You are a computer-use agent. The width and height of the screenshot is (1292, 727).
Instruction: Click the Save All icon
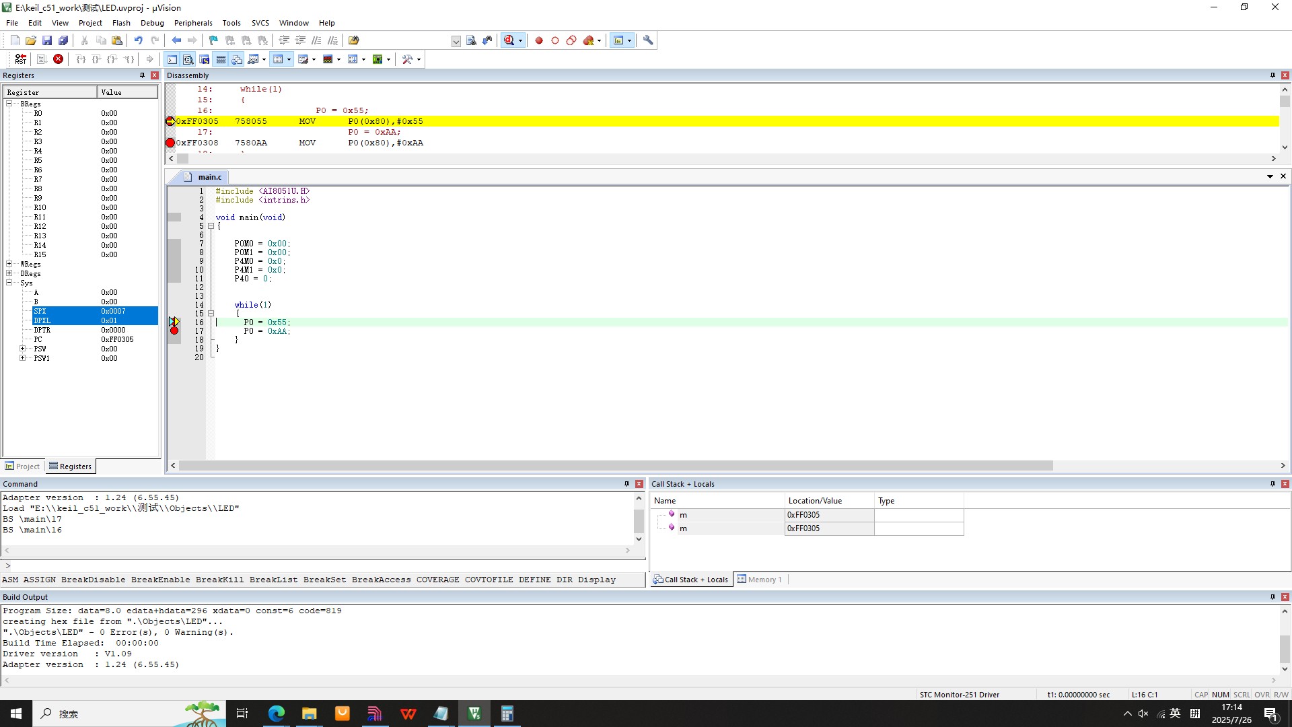63,40
